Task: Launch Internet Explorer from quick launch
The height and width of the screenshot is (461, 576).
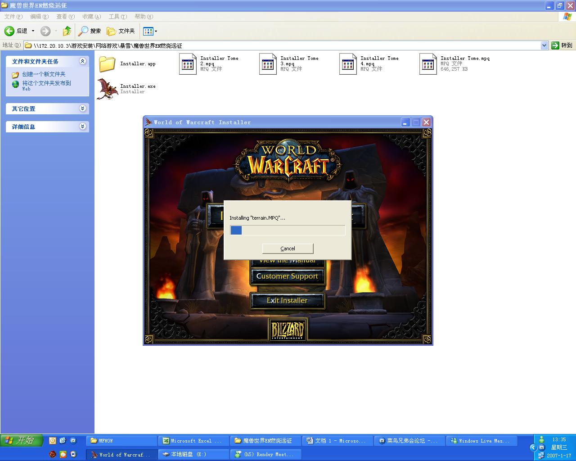Action: point(63,441)
